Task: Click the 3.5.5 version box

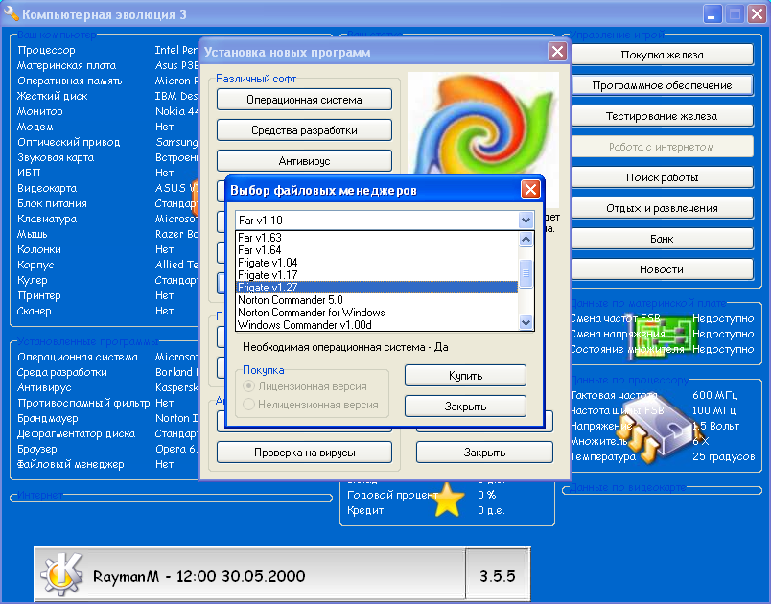Action: tap(497, 575)
